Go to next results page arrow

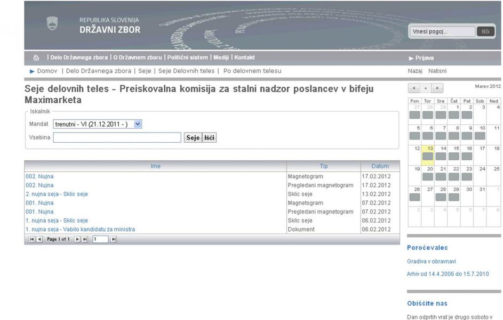pos(77,240)
